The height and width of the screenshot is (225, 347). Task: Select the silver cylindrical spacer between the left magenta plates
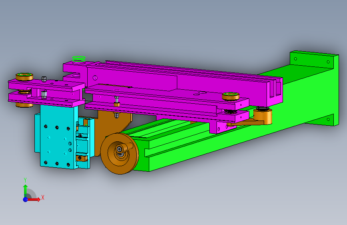pyautogui.click(x=44, y=94)
